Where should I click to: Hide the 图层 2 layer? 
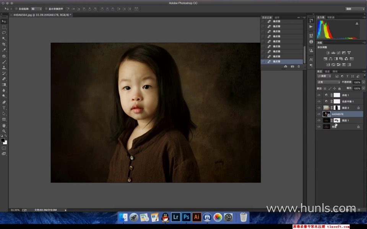[319, 108]
